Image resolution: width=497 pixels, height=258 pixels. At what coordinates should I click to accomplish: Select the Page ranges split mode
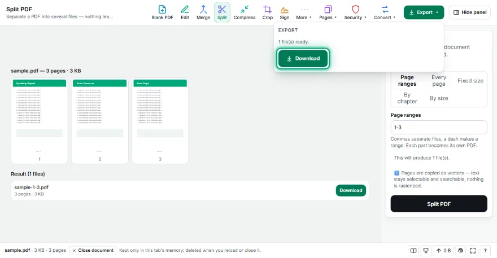tap(407, 81)
